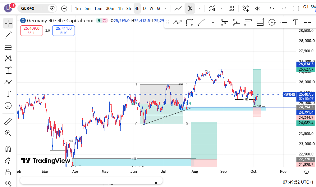This screenshot has height=187, width=316.
Task: Close the bottom popup bar
Action: click(x=156, y=183)
